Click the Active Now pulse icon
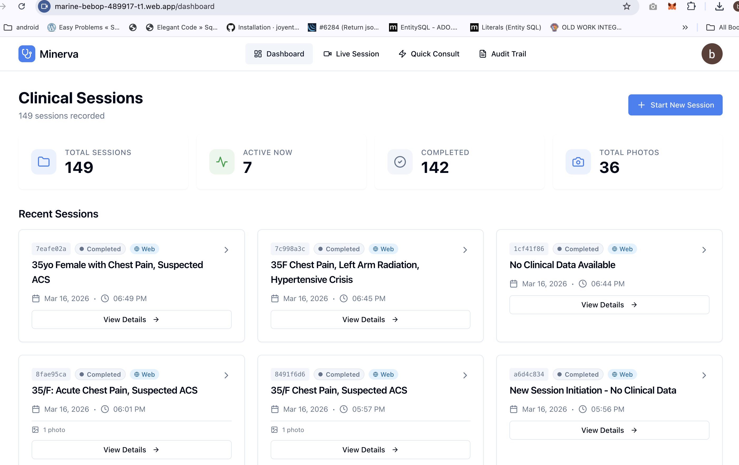The width and height of the screenshot is (739, 465). (222, 162)
